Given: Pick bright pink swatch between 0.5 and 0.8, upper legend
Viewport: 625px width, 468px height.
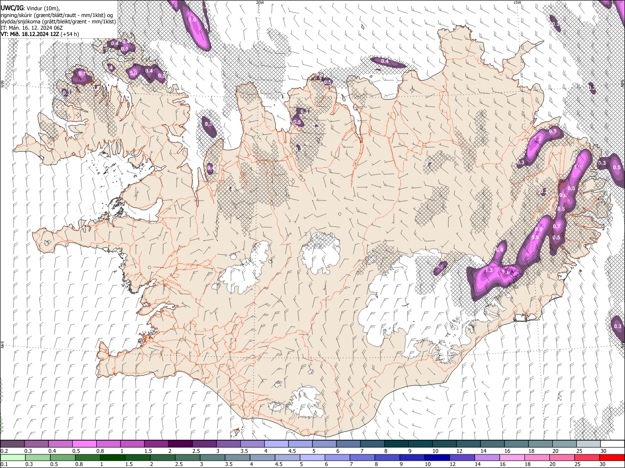Looking at the screenshot, I should [85, 444].
